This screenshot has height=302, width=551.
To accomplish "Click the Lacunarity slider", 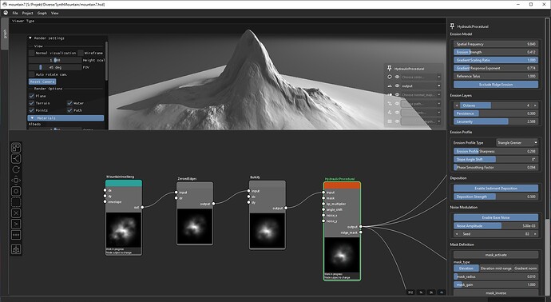I will pos(496,121).
